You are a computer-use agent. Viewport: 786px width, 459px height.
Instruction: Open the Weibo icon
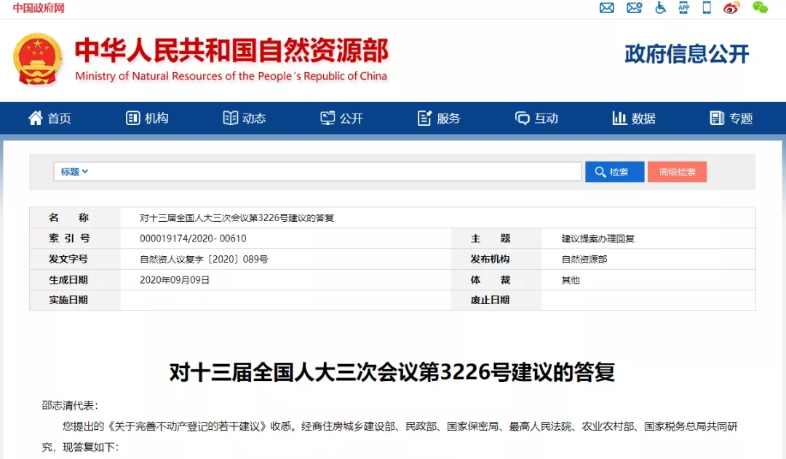(x=731, y=8)
